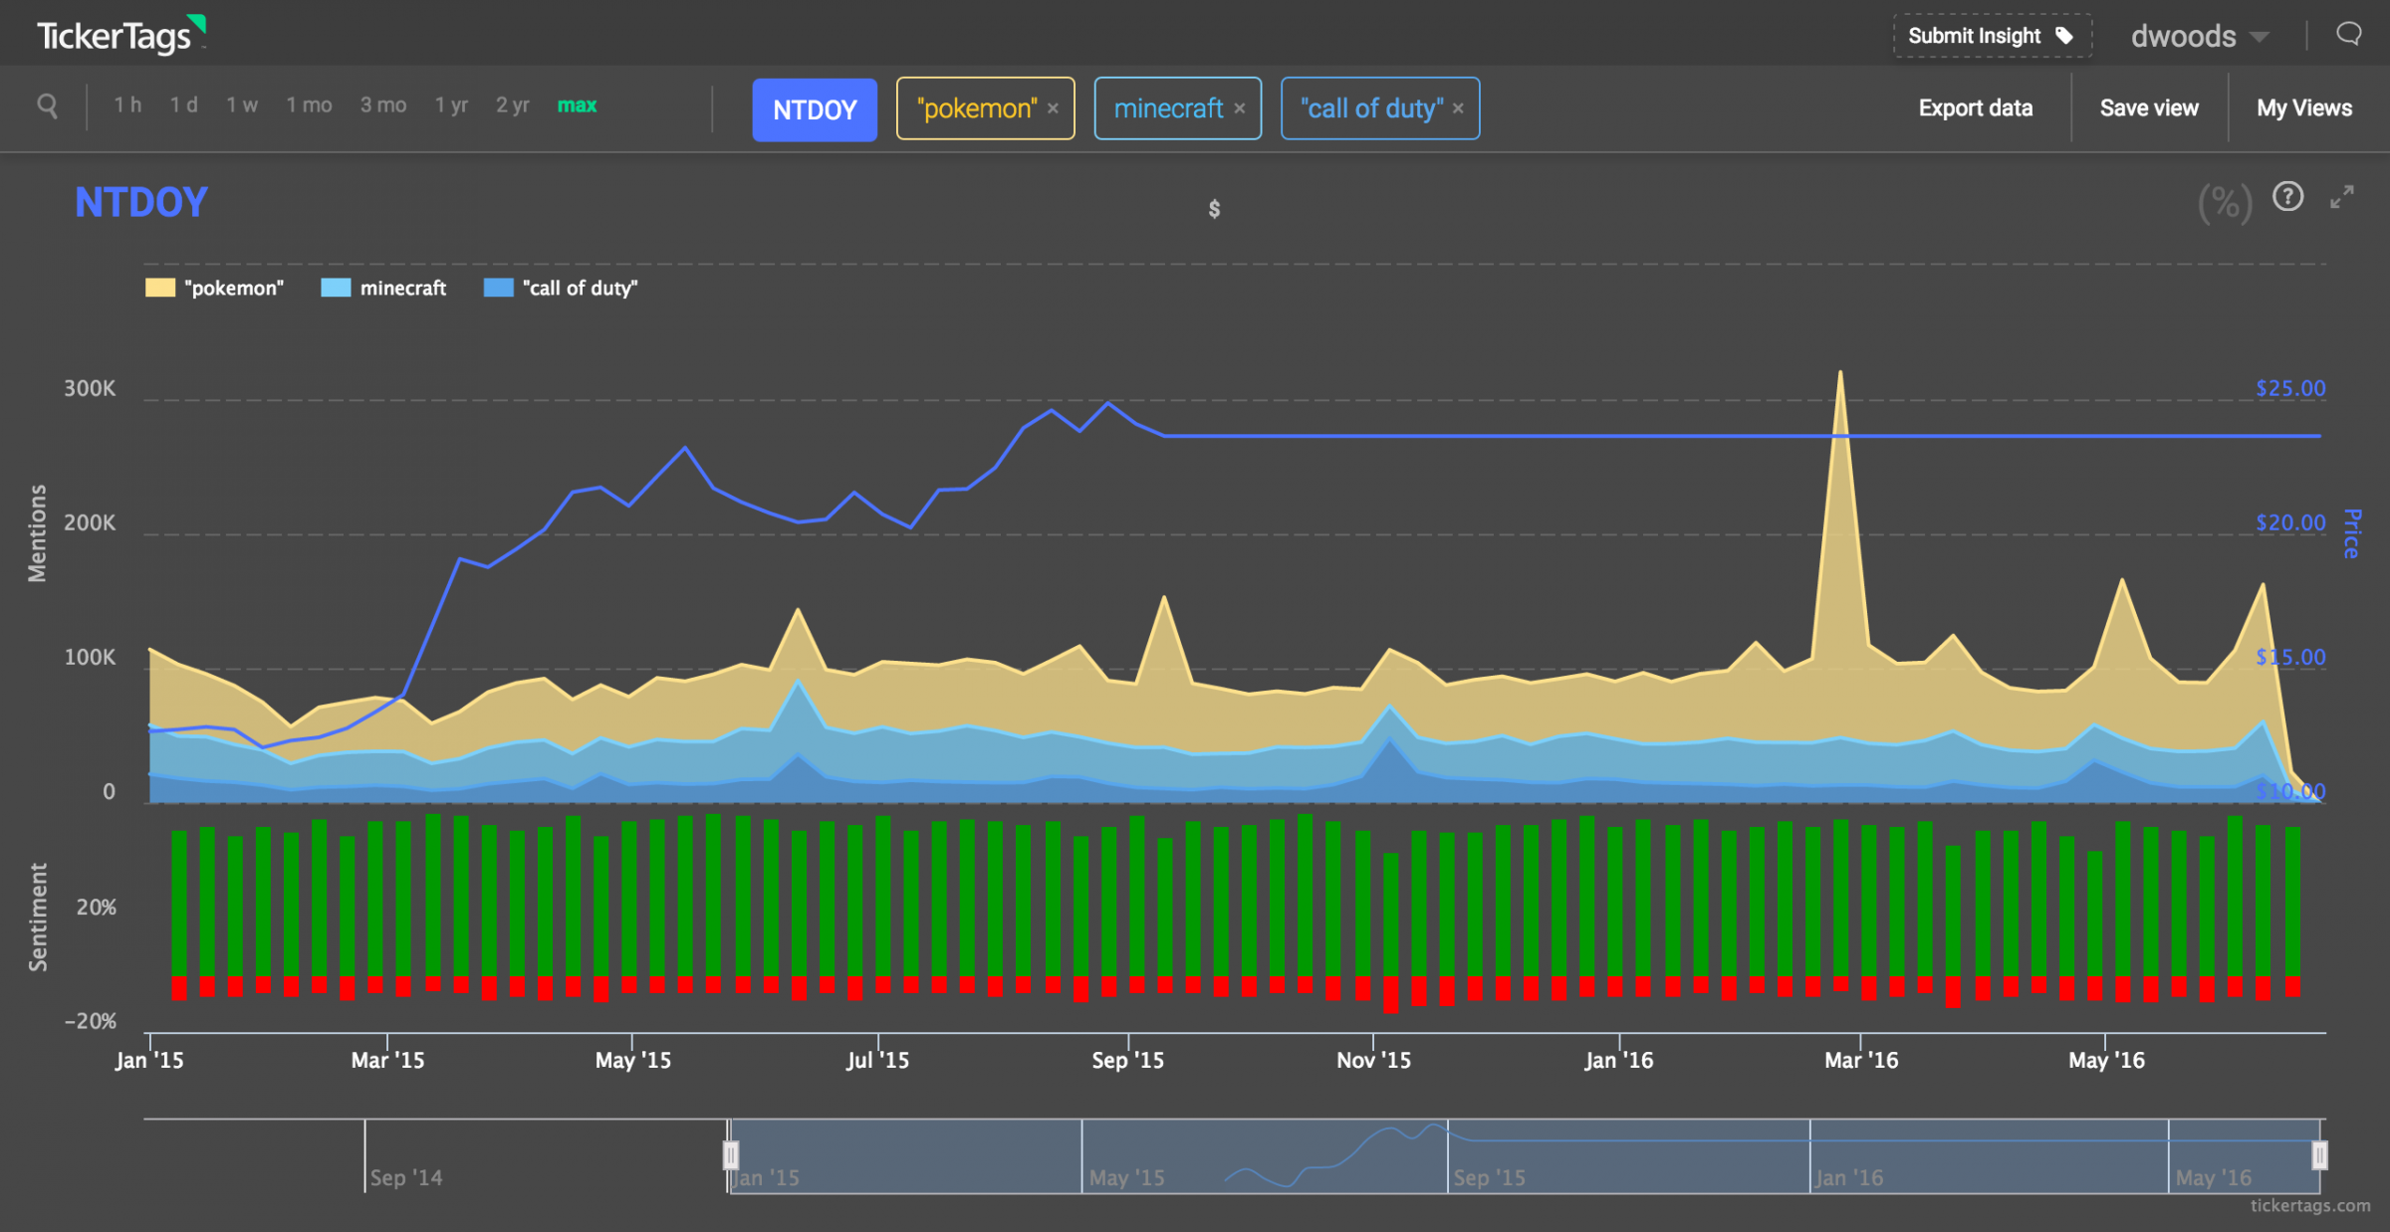Toggle "call of duty" legend swatch
The height and width of the screenshot is (1232, 2390).
pyautogui.click(x=498, y=289)
